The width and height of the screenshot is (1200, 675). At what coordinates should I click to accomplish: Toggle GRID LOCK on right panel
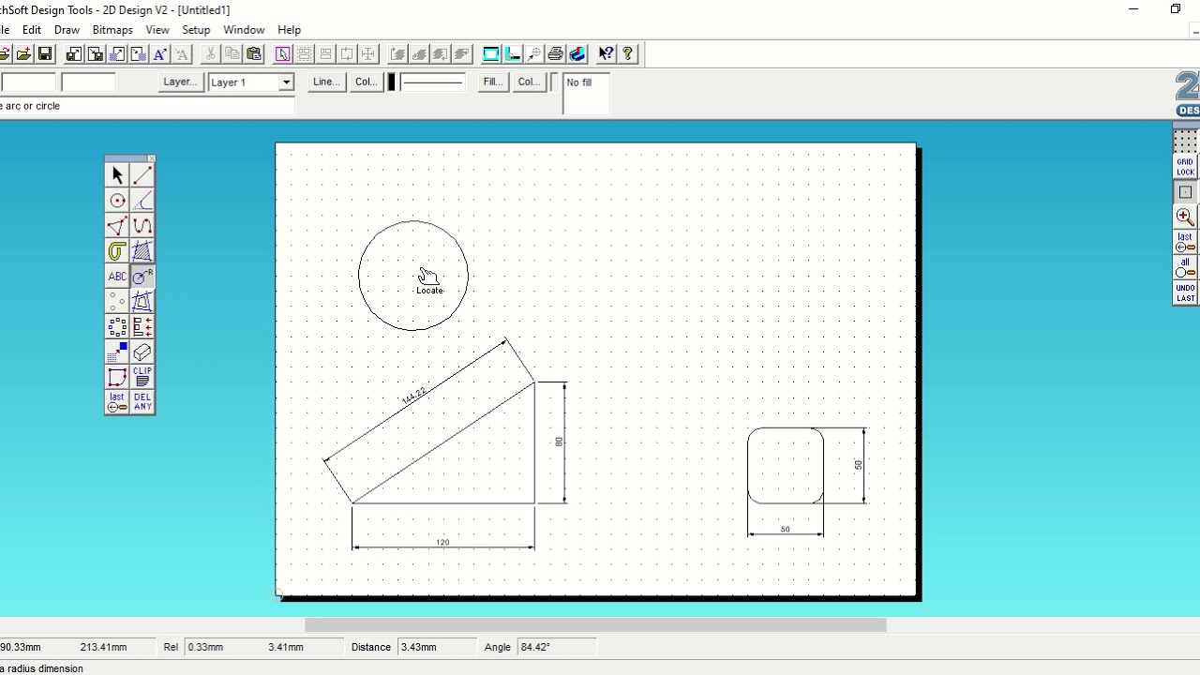[1185, 167]
